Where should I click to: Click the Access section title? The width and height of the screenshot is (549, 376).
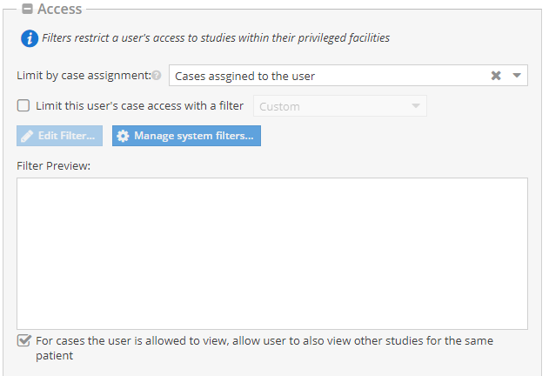59,9
